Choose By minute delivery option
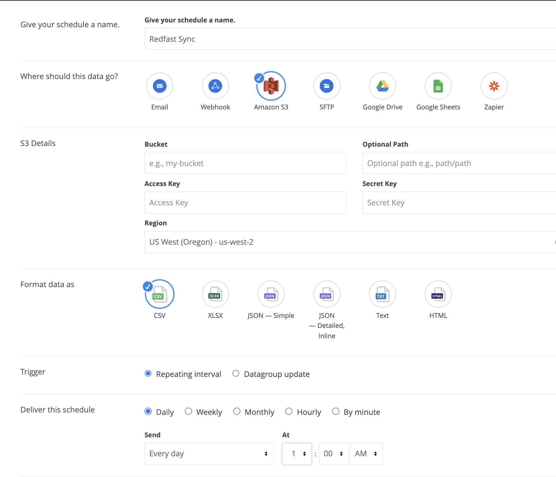 click(x=336, y=411)
